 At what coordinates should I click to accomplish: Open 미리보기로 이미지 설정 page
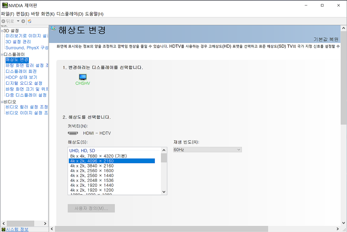click(x=27, y=36)
